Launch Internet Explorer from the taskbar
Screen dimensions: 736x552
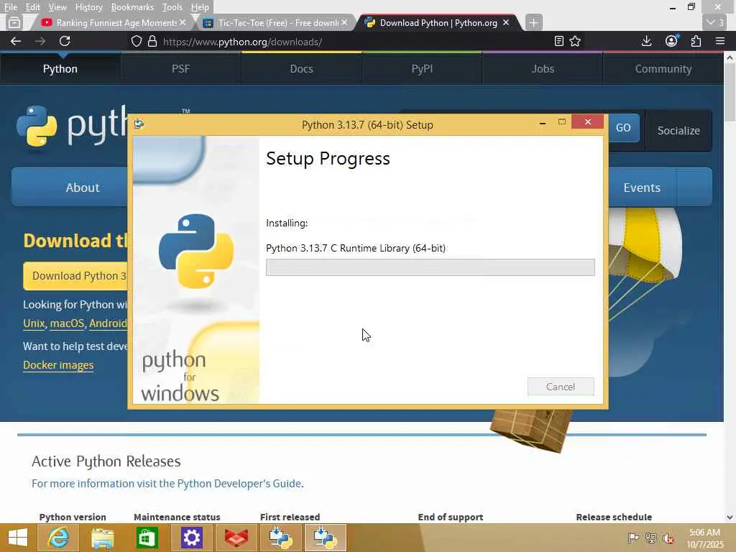point(58,538)
